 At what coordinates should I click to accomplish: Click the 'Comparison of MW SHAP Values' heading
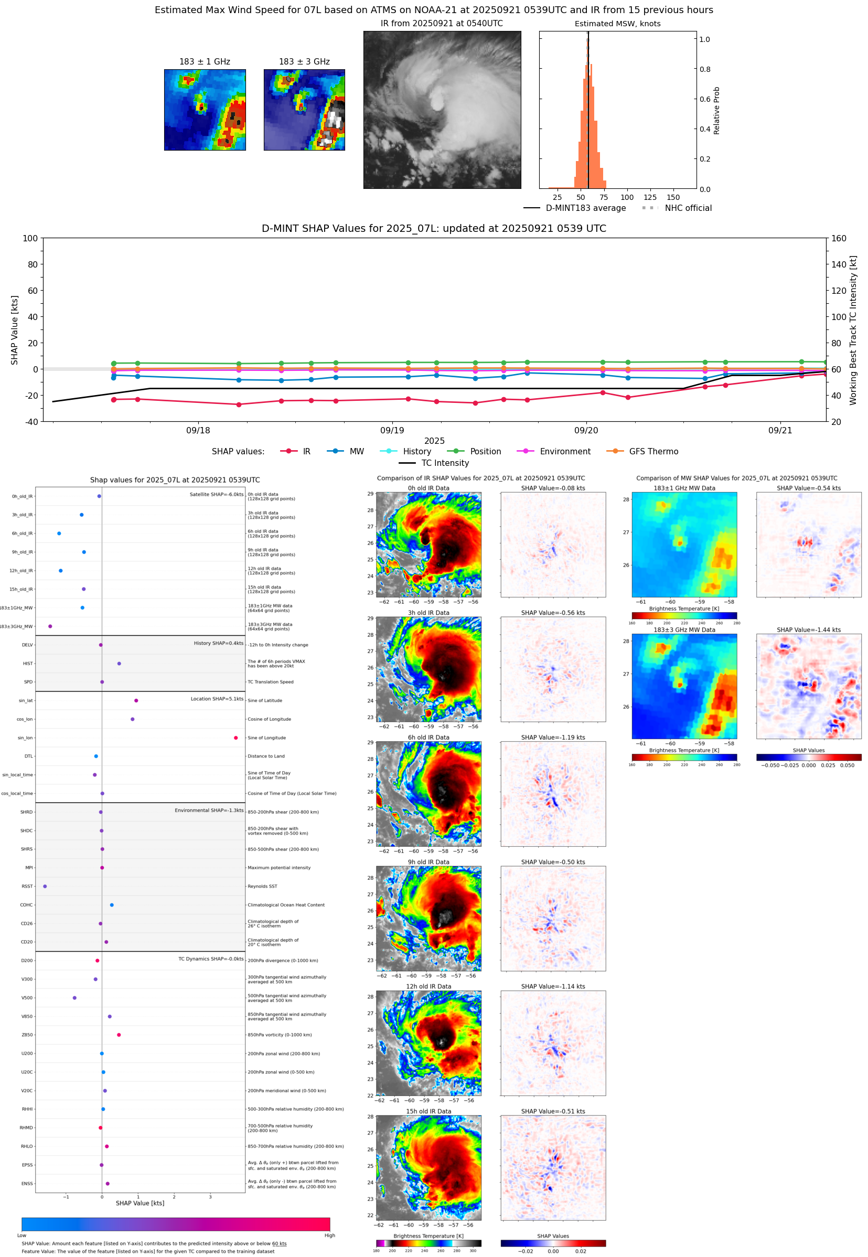pos(736,478)
